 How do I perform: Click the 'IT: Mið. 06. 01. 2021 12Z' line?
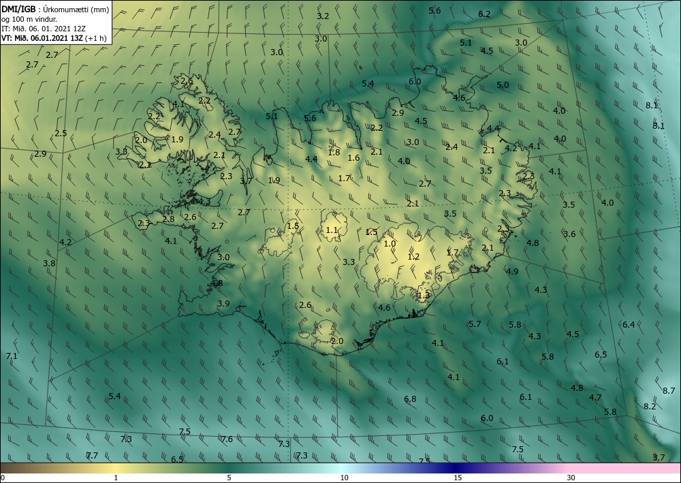(44, 29)
